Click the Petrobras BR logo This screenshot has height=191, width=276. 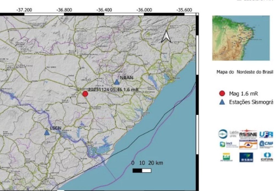click(x=226, y=157)
